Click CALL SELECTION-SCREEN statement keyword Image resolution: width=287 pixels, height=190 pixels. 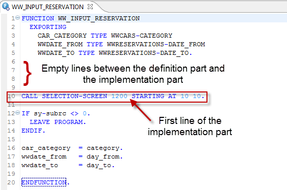[x=64, y=96]
